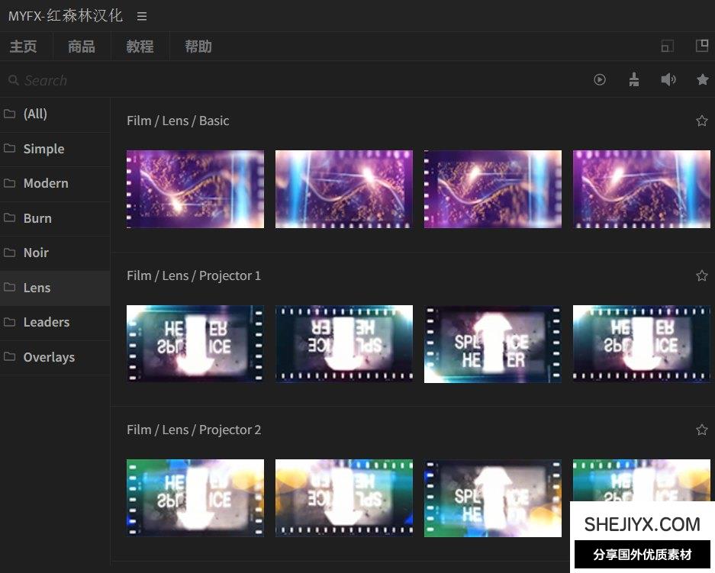Image resolution: width=715 pixels, height=573 pixels.
Task: Select first thumbnail of Film / Lens / Basic
Action: tap(195, 189)
